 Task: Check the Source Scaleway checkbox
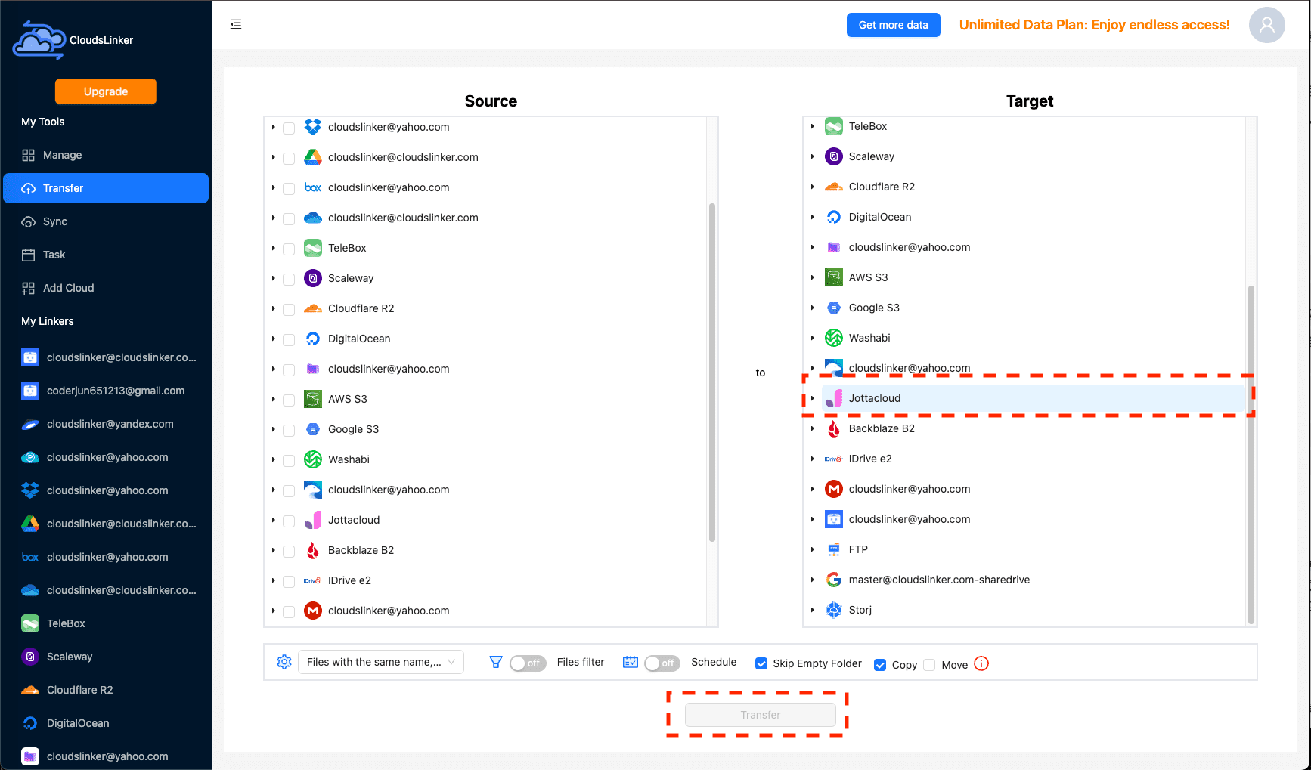coord(289,280)
